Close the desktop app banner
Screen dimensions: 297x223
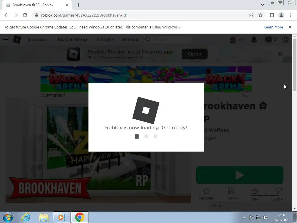(280, 54)
